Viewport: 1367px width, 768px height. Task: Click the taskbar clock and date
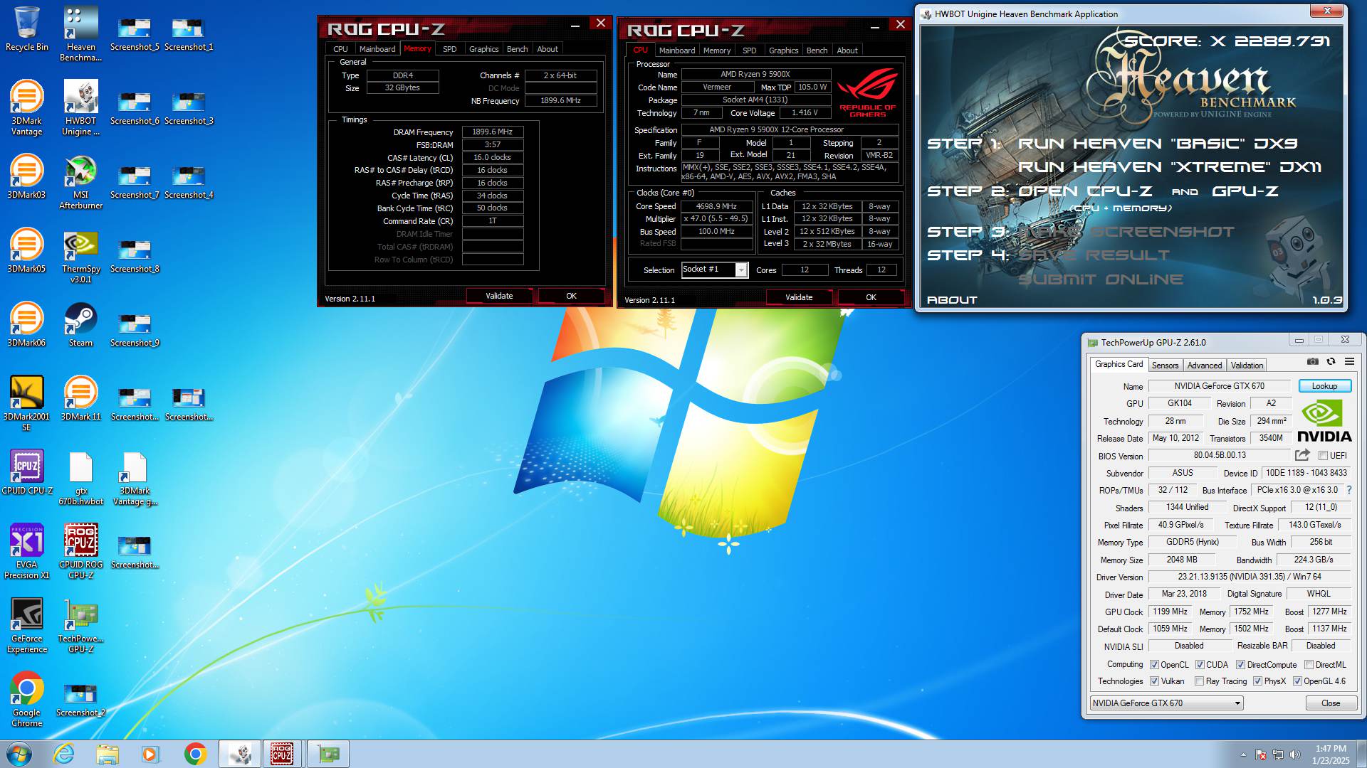pos(1331,754)
